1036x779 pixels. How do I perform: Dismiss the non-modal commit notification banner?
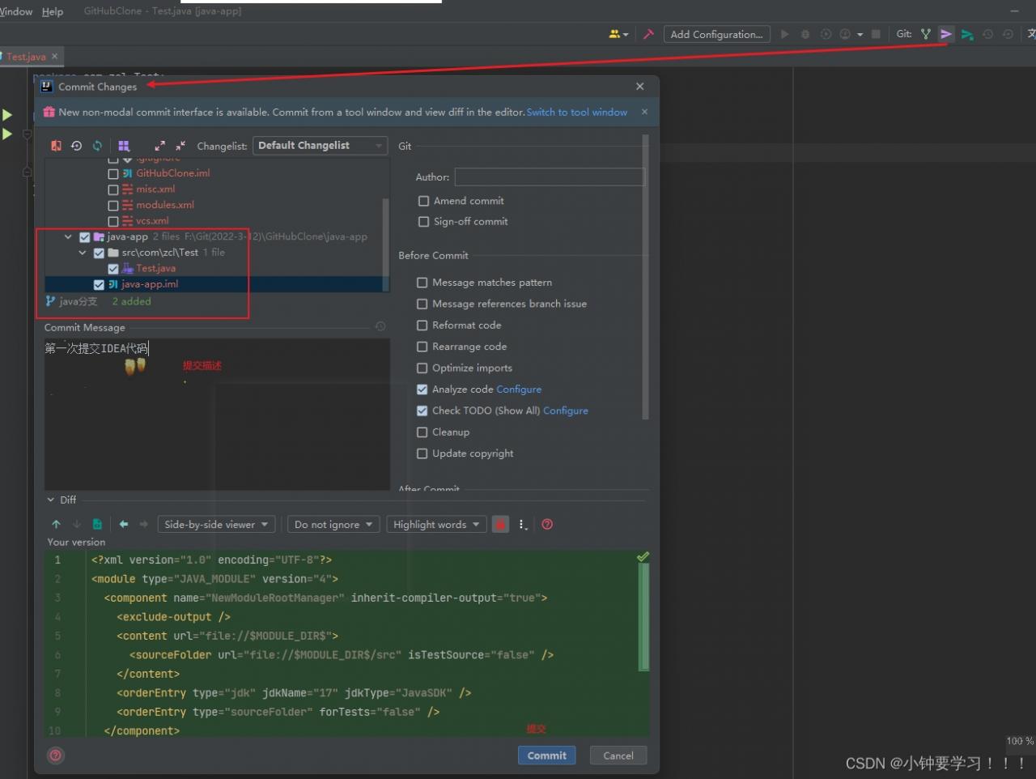click(x=644, y=112)
